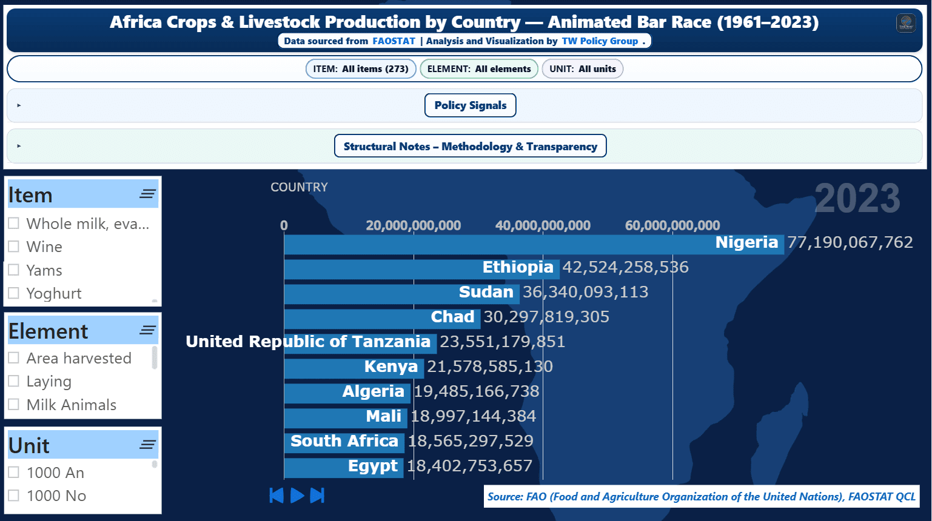This screenshot has height=521, width=932.
Task: Select the Milk Animals element checkbox
Action: tap(14, 405)
